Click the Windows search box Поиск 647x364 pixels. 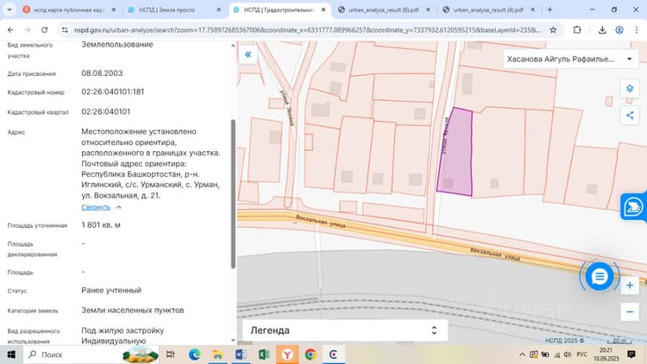coord(91,355)
